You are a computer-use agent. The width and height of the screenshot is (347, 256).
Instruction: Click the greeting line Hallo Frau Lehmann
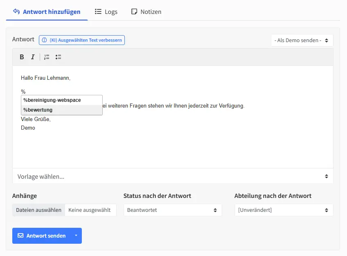(x=45, y=78)
